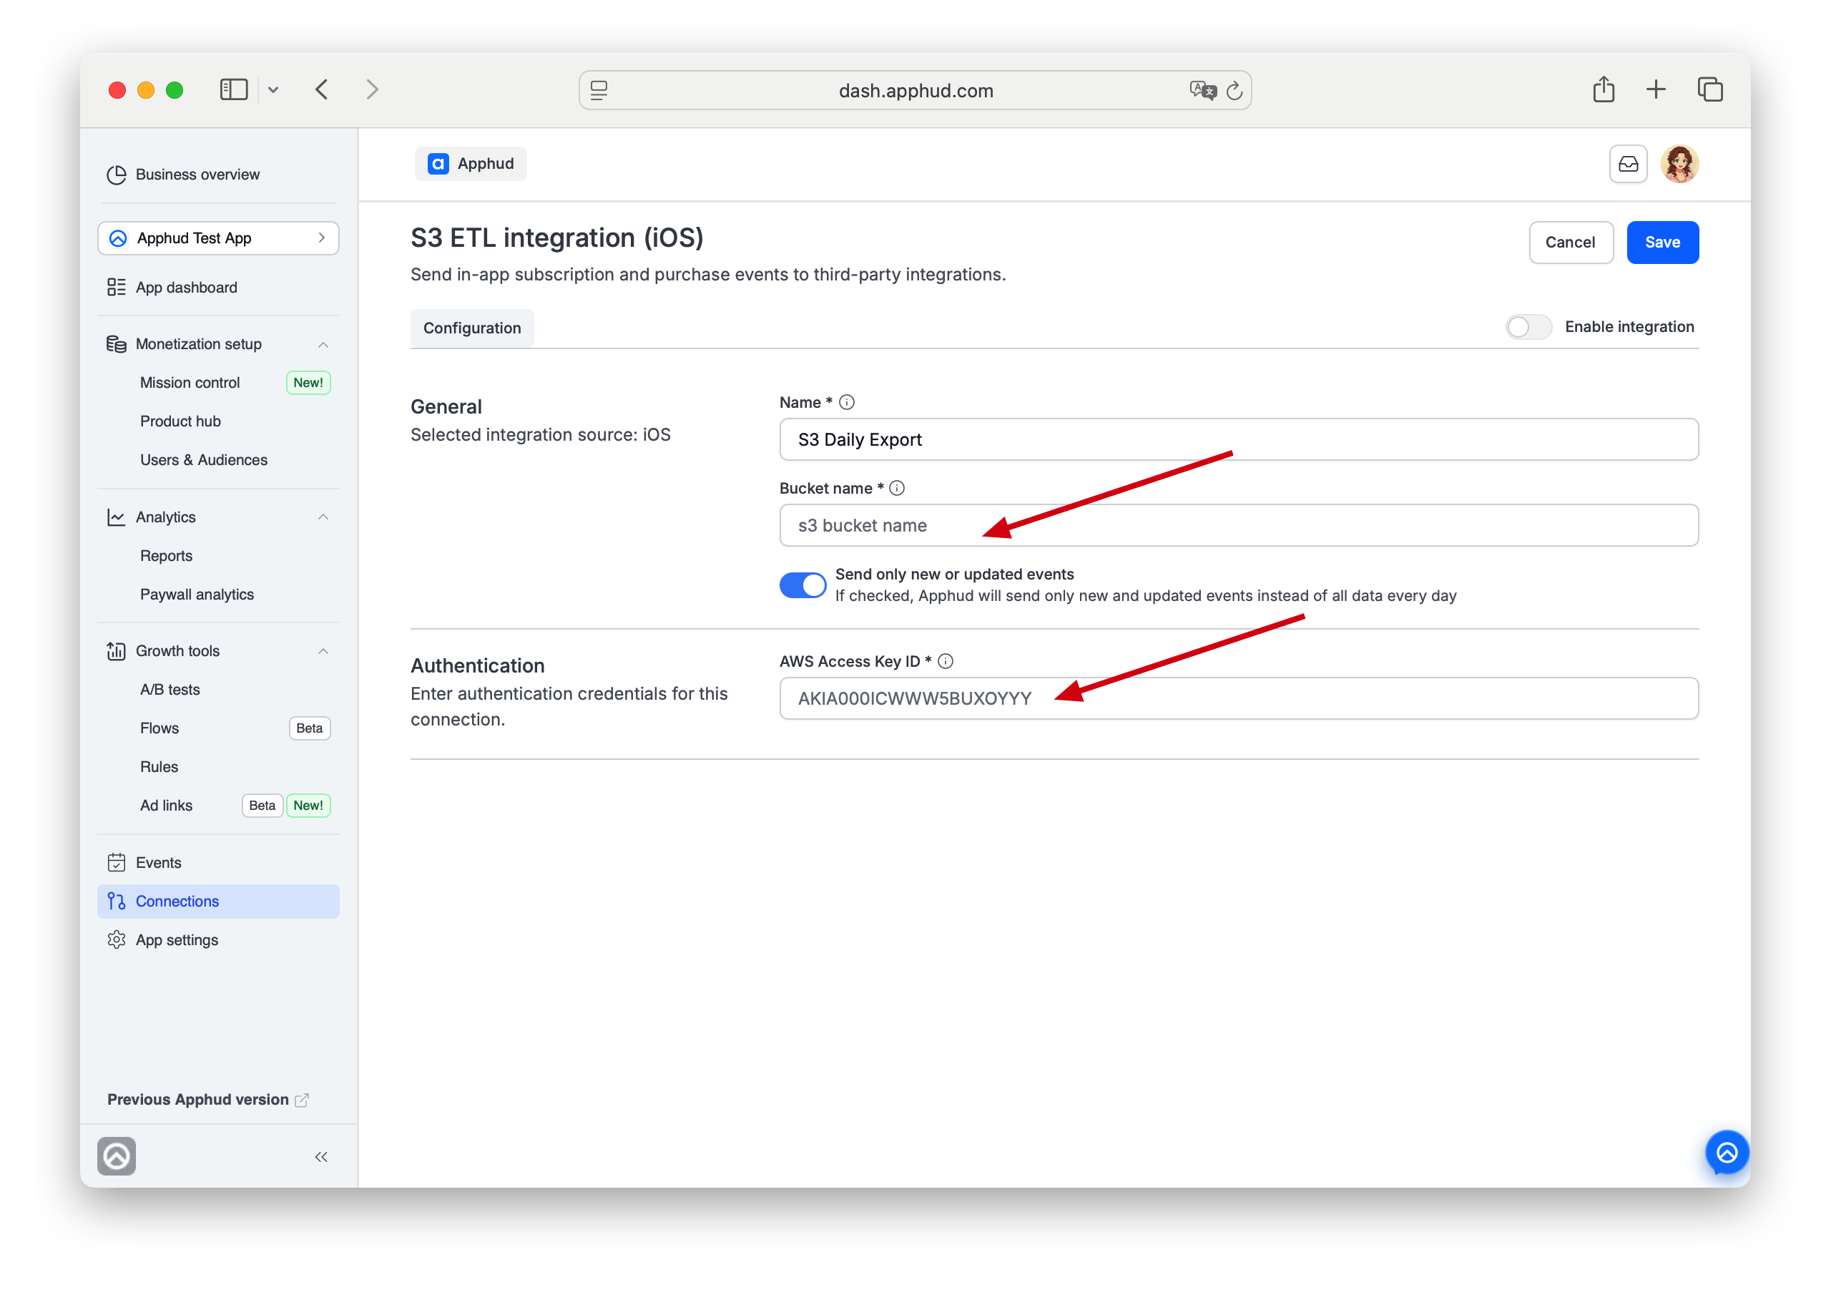Collapse the Monetization setup section
1831x1295 pixels.
[x=323, y=345]
